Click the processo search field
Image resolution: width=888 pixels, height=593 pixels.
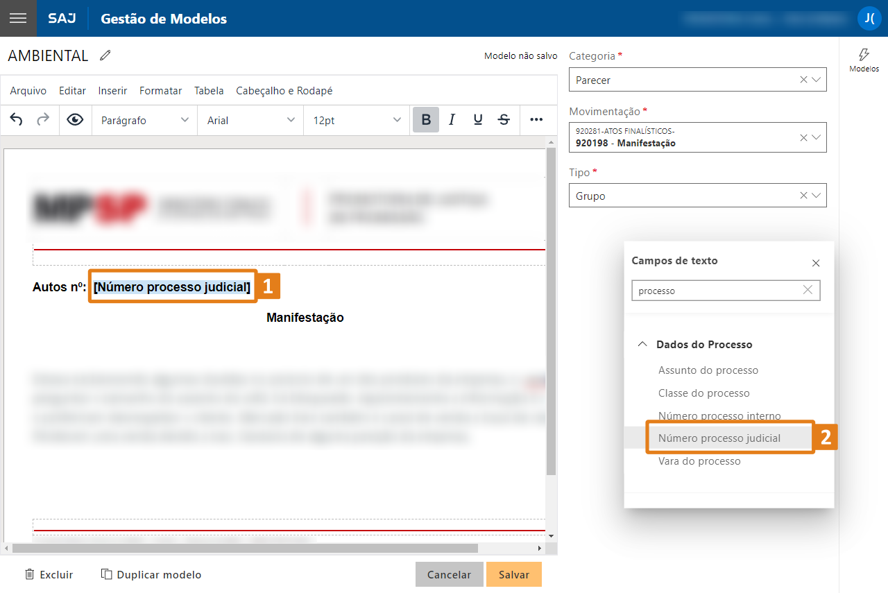(x=718, y=291)
